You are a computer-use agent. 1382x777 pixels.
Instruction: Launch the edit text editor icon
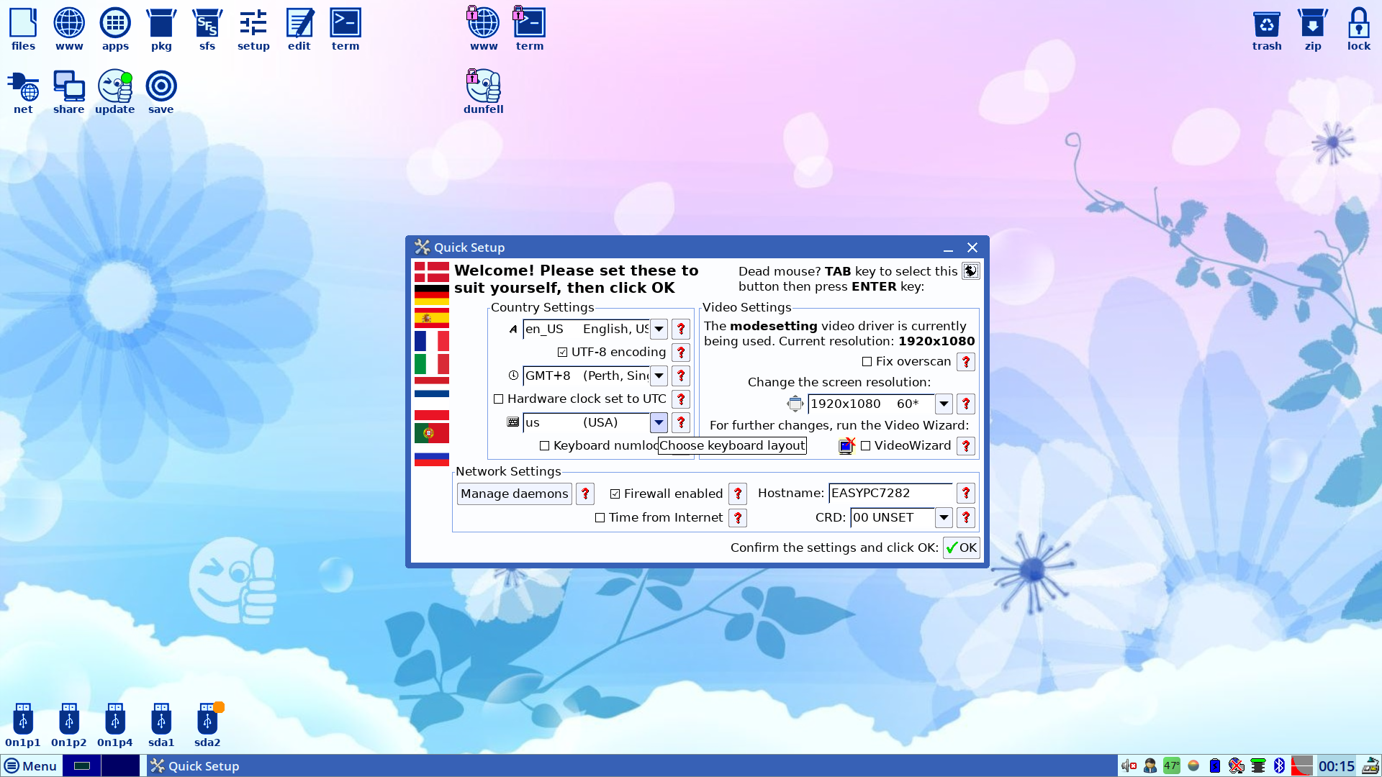[299, 29]
